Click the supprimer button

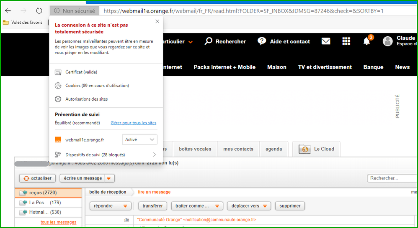(x=290, y=206)
